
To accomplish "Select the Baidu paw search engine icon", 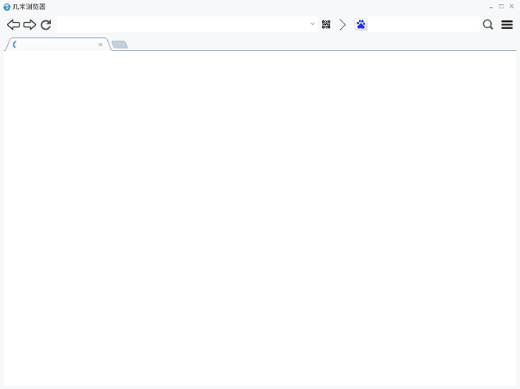I will pos(360,24).
